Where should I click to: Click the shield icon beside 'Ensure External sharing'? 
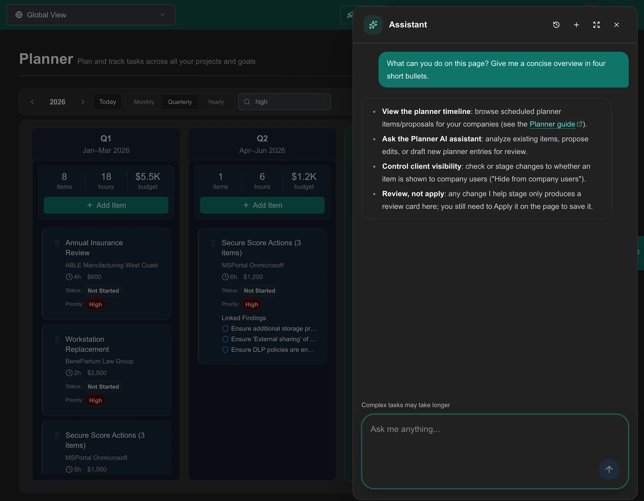pos(225,339)
